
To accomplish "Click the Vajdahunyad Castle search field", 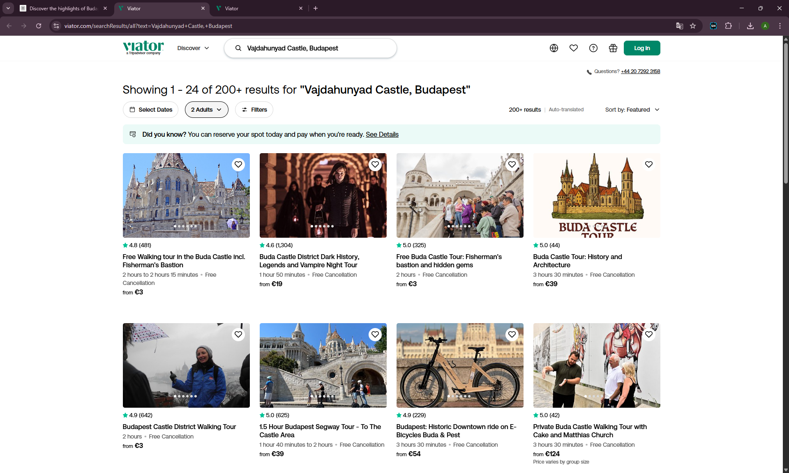I will (x=312, y=48).
